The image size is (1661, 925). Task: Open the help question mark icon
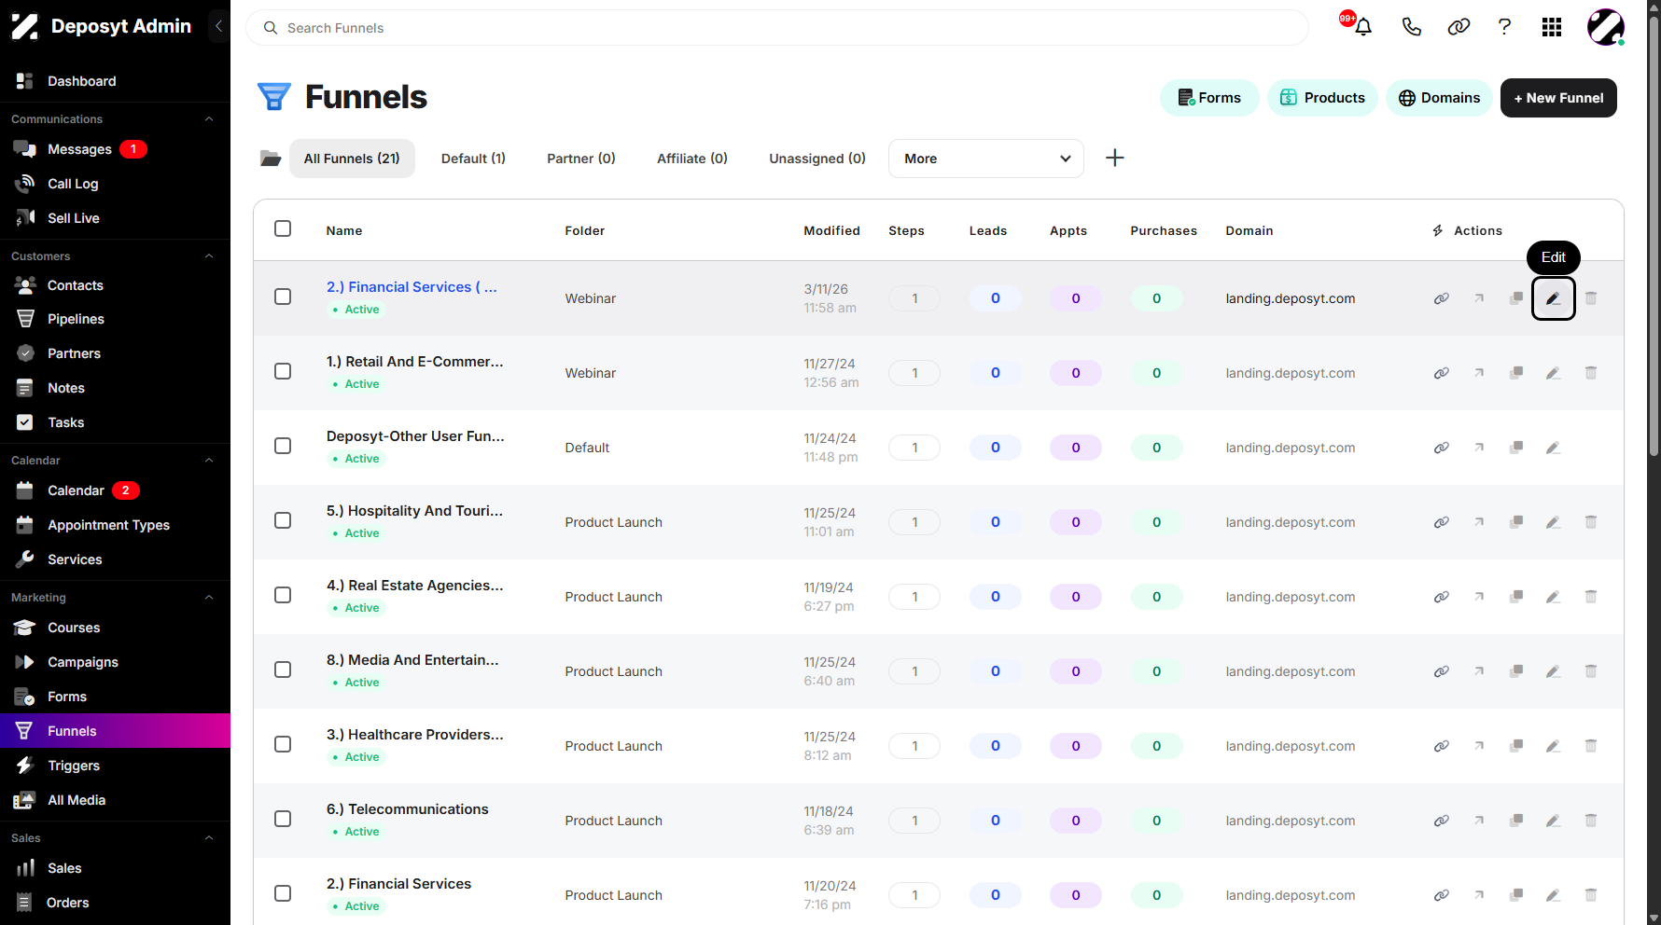tap(1504, 27)
